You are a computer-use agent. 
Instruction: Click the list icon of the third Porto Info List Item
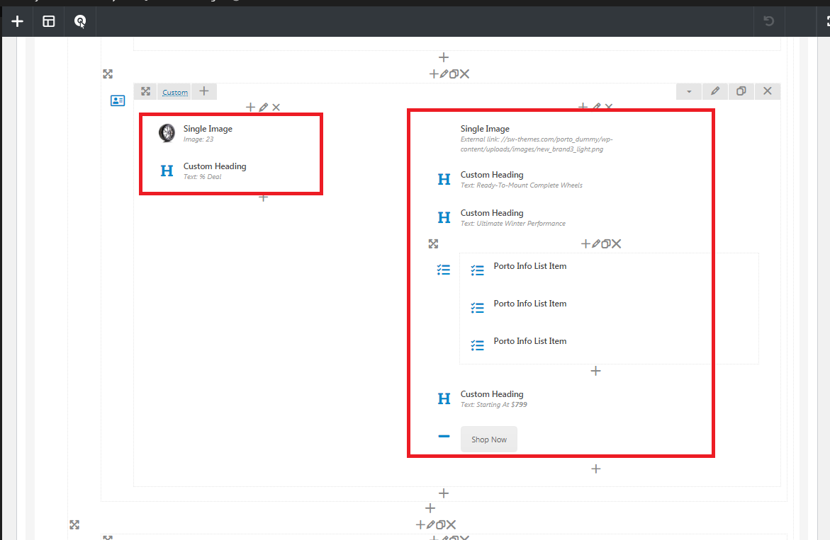pyautogui.click(x=478, y=345)
